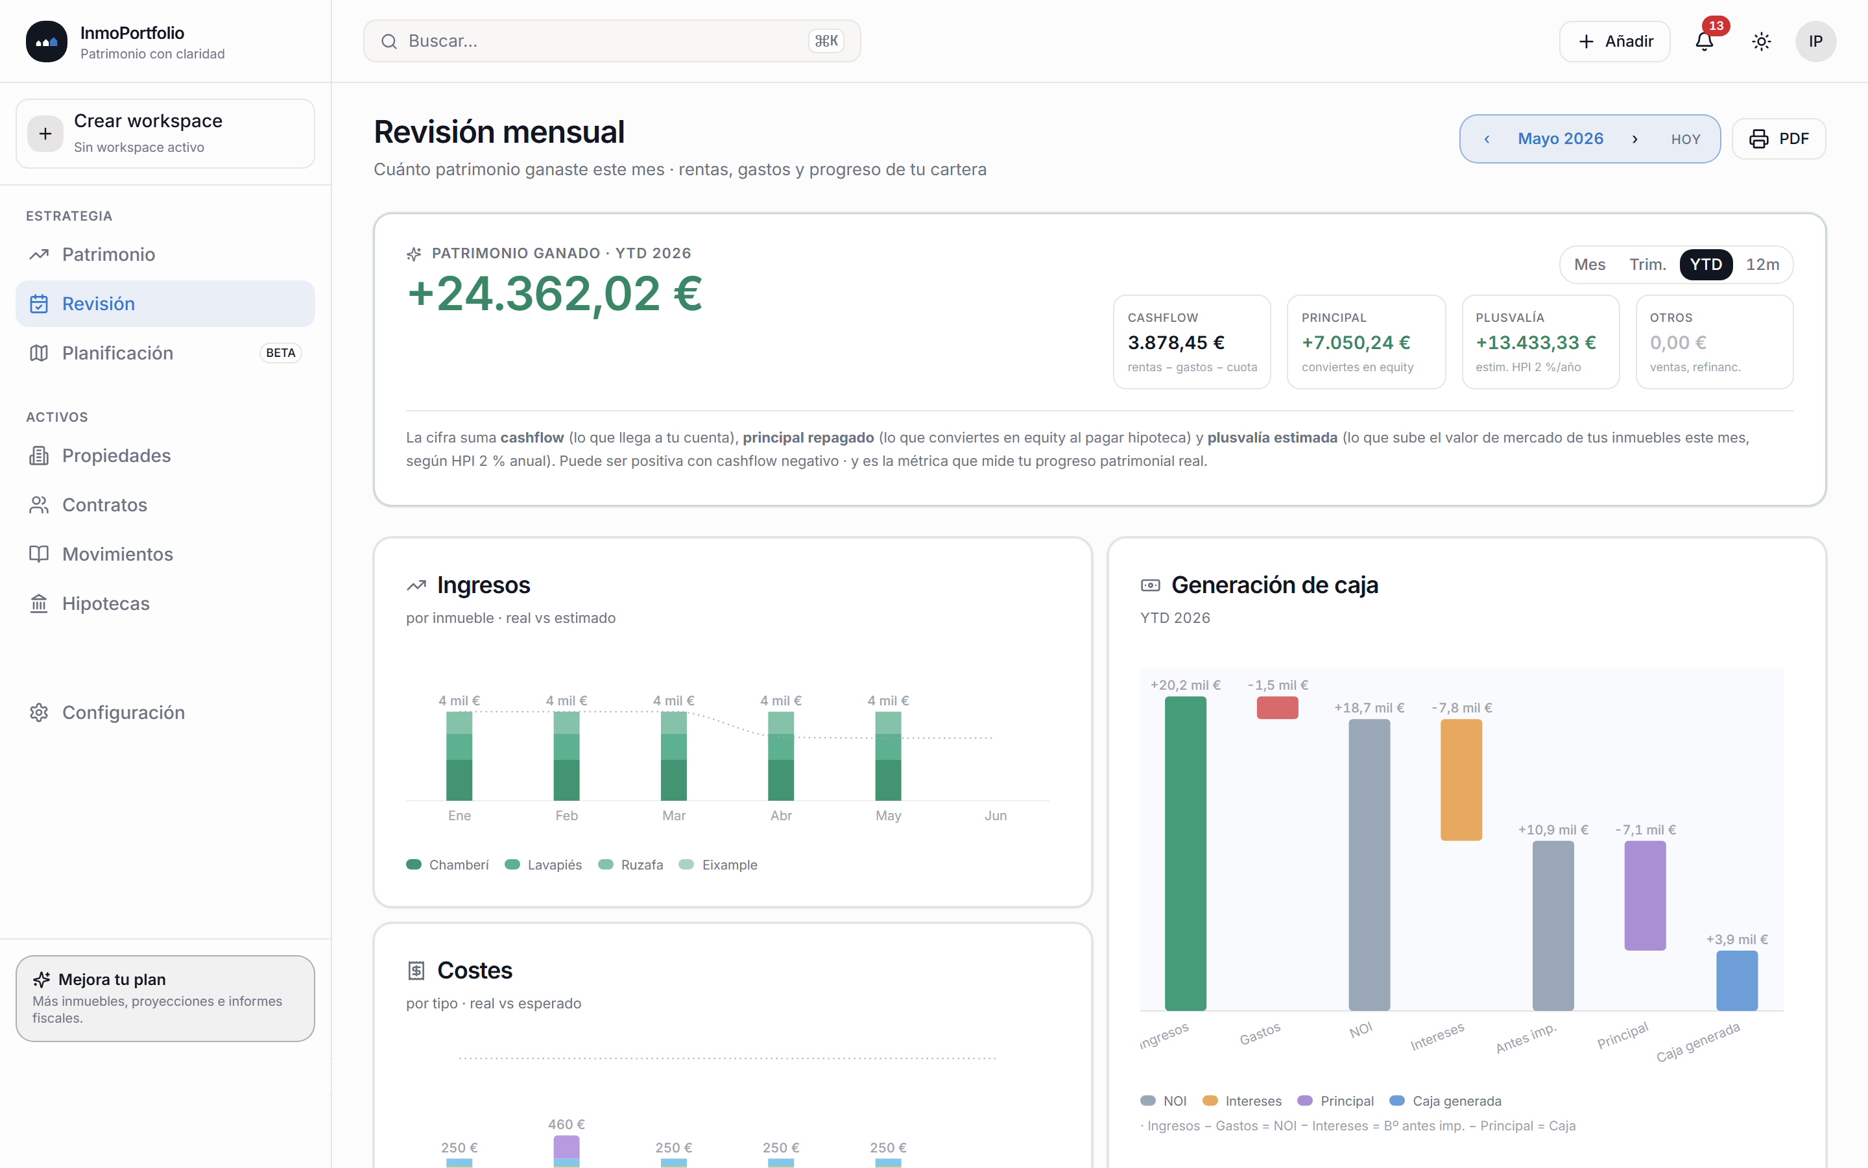Advance to next month chevron
Image resolution: width=1868 pixels, height=1168 pixels.
coord(1635,139)
